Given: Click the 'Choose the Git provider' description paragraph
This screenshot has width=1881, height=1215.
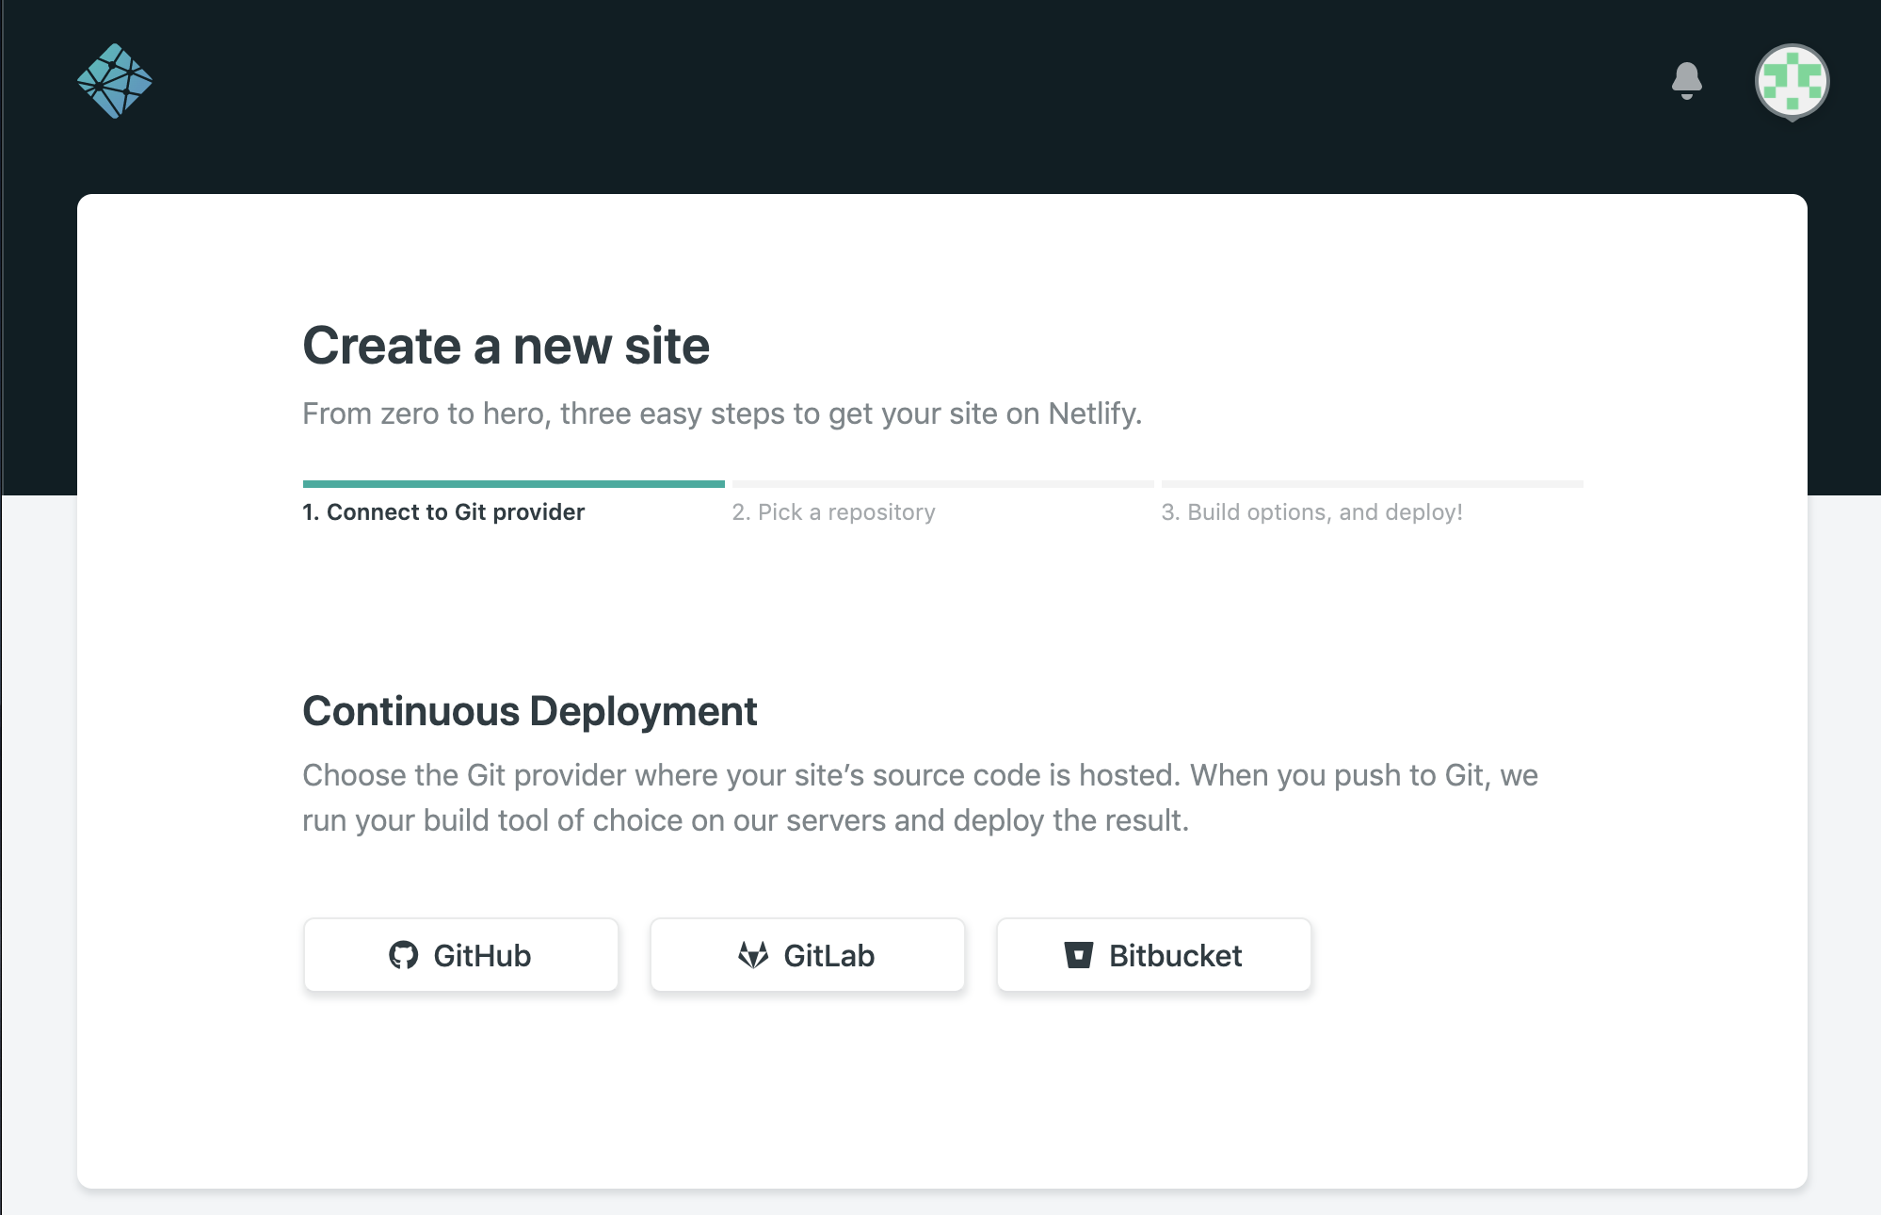Looking at the screenshot, I should coord(920,798).
